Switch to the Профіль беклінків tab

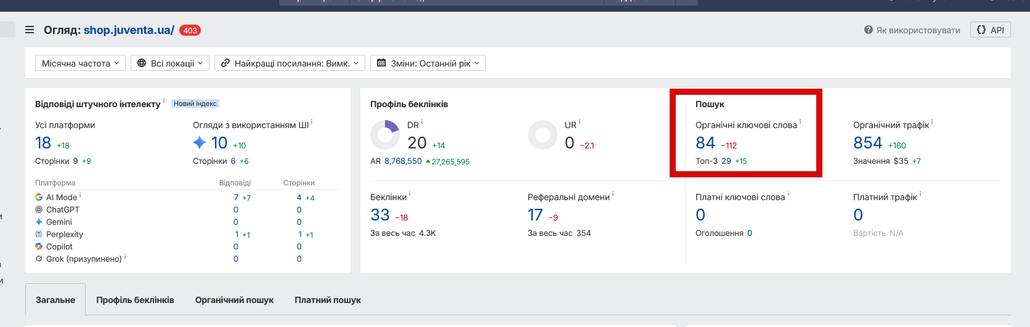point(135,300)
